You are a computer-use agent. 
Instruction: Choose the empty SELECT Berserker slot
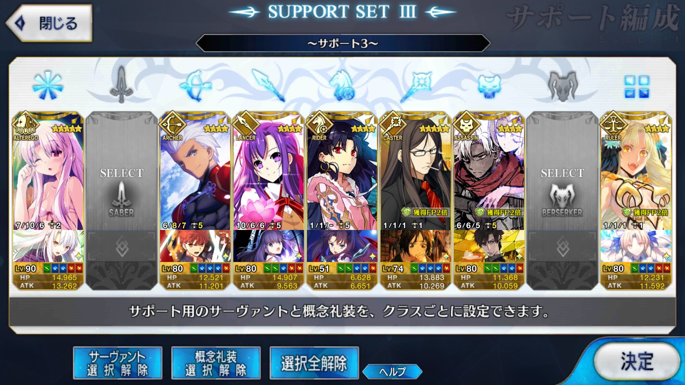562,201
